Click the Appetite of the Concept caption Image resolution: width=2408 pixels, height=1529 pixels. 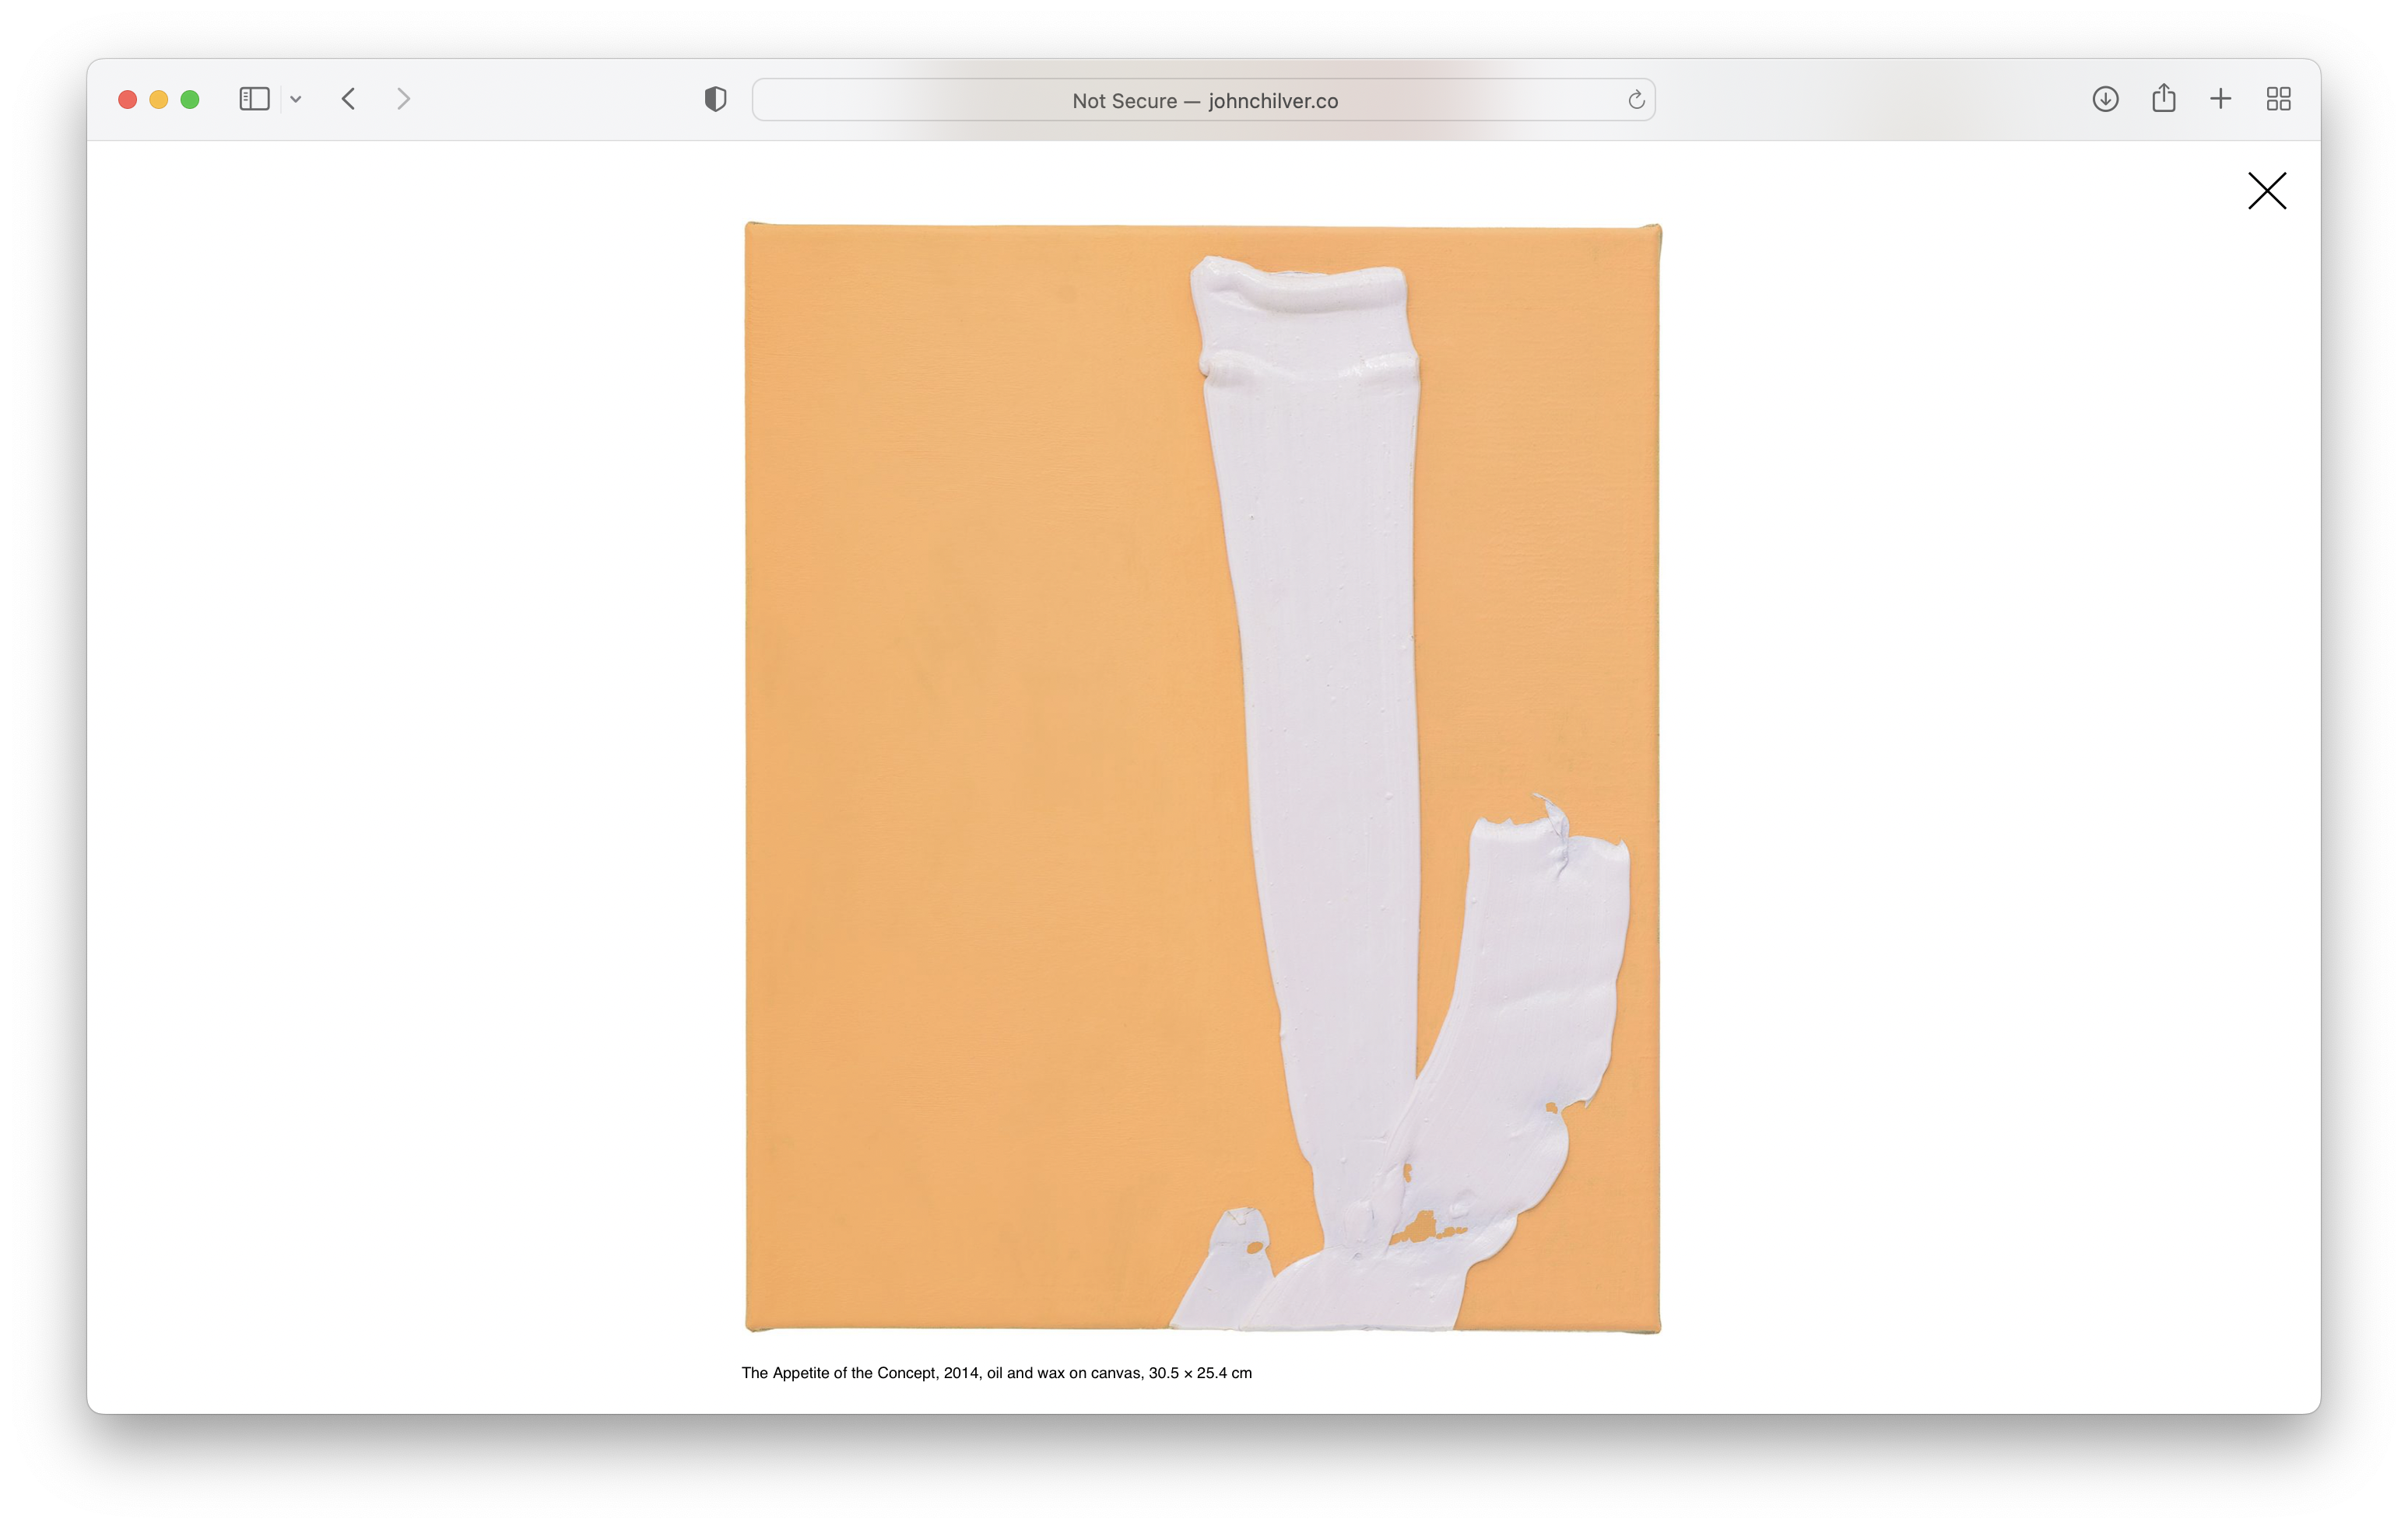(996, 1373)
